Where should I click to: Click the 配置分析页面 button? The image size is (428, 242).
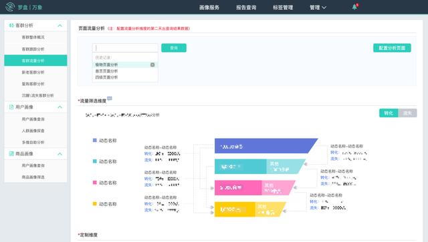[x=392, y=48]
